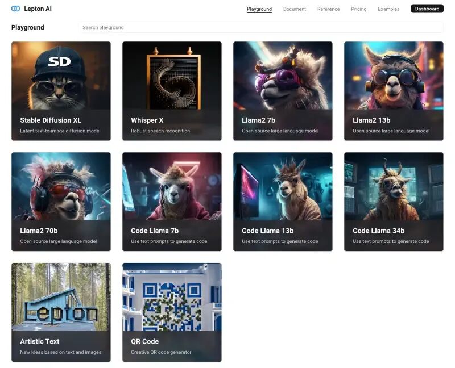Viewport: 455px width, 368px height.
Task: Open the Pricing page
Action: pyautogui.click(x=358, y=9)
